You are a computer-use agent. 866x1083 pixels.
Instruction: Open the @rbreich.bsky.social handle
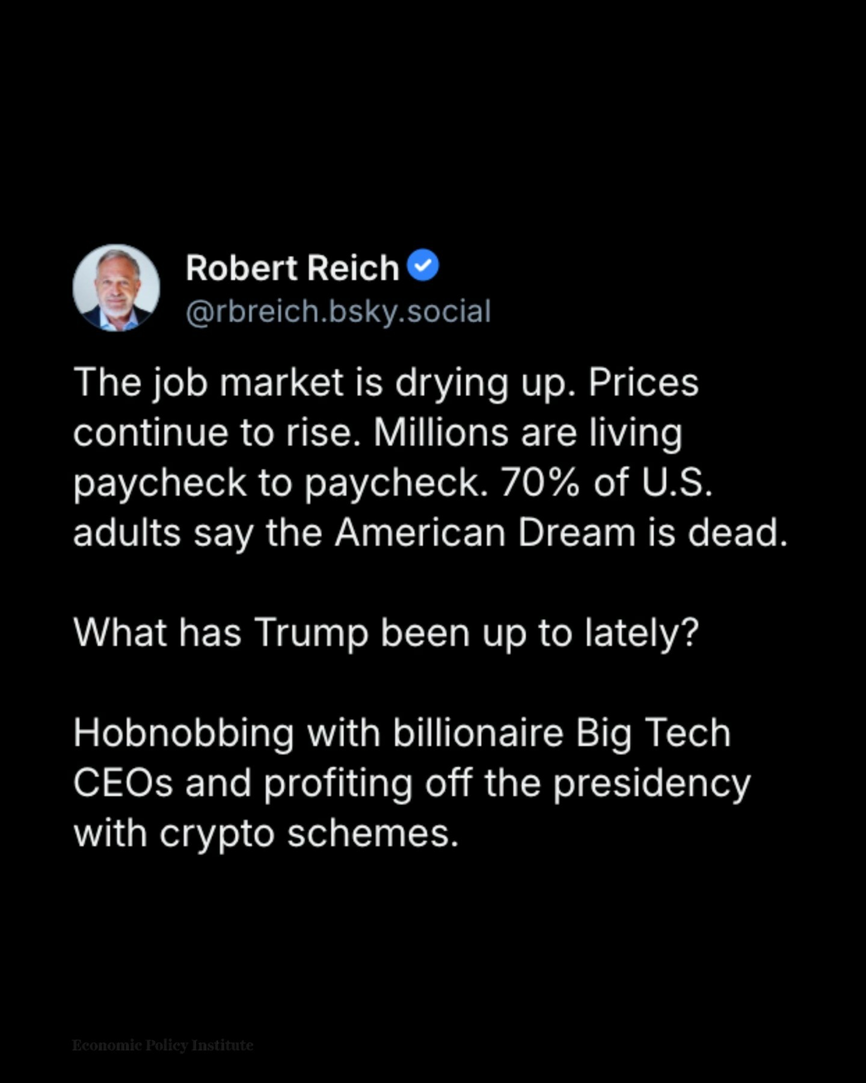click(338, 312)
